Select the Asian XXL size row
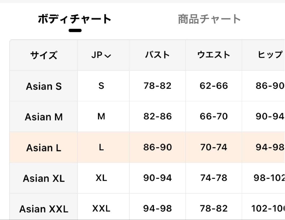This screenshot has height=220, width=285. 147,207
